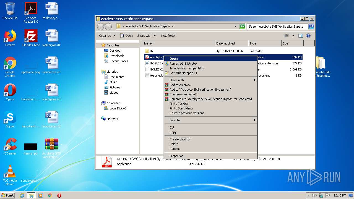
Task: Sort by the Size column header
Action: pyautogui.click(x=292, y=43)
